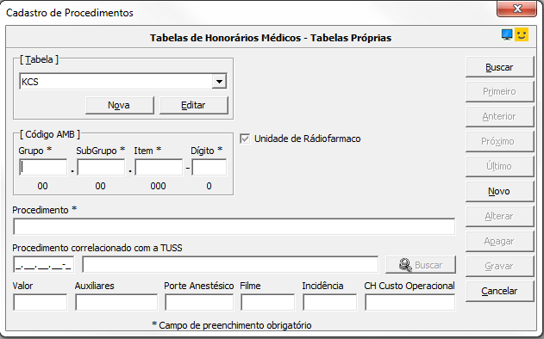Click the Novo button
The width and height of the screenshot is (544, 339).
click(499, 191)
